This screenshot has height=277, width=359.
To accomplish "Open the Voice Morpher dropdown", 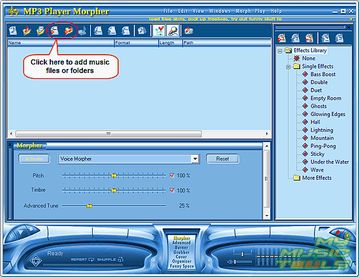I will coord(195,158).
